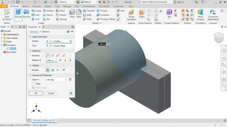Select the Fillet tool
This screenshot has width=227, height=127.
79,14
